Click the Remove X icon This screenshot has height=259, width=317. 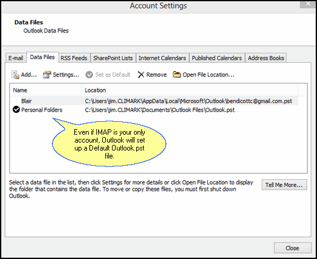click(x=141, y=75)
